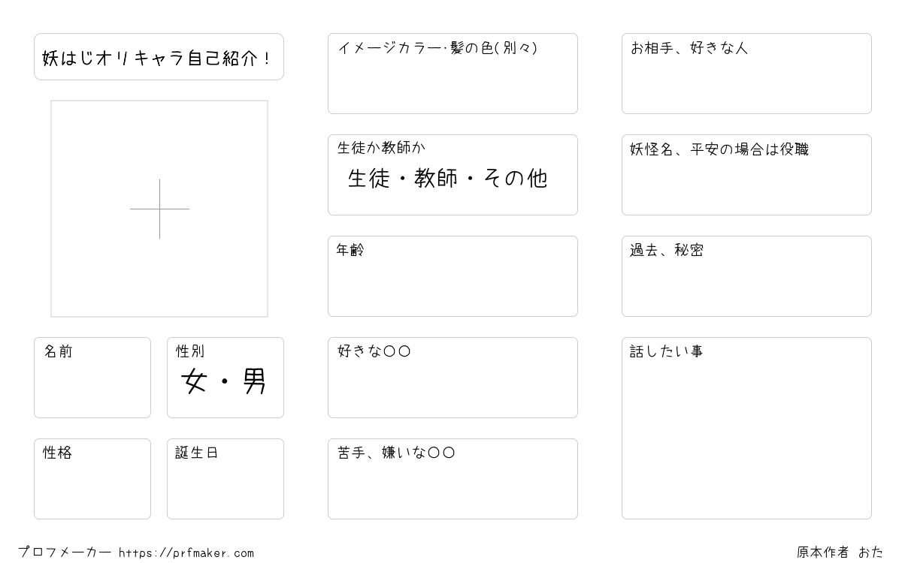Click the 性格 input box
This screenshot has height=563, width=902.
tap(92, 479)
